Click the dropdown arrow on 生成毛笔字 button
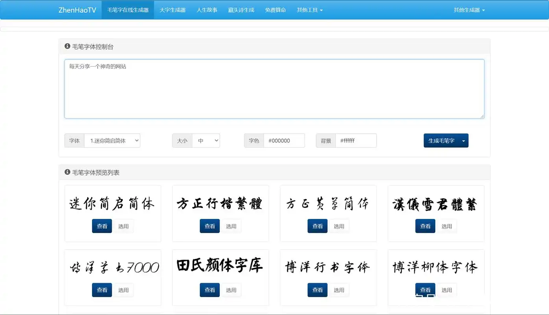549x315 pixels. (x=463, y=140)
